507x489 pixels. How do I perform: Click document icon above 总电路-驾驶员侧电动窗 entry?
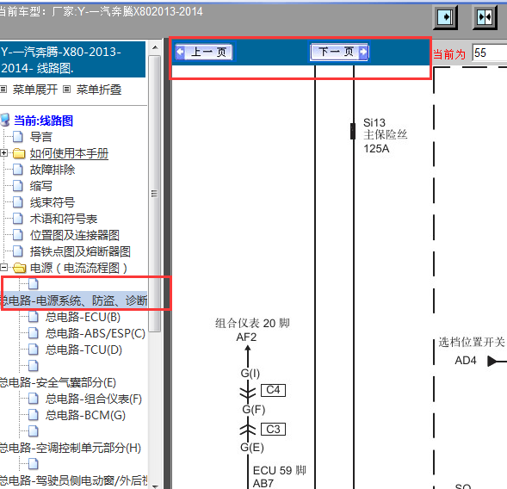tap(34, 464)
